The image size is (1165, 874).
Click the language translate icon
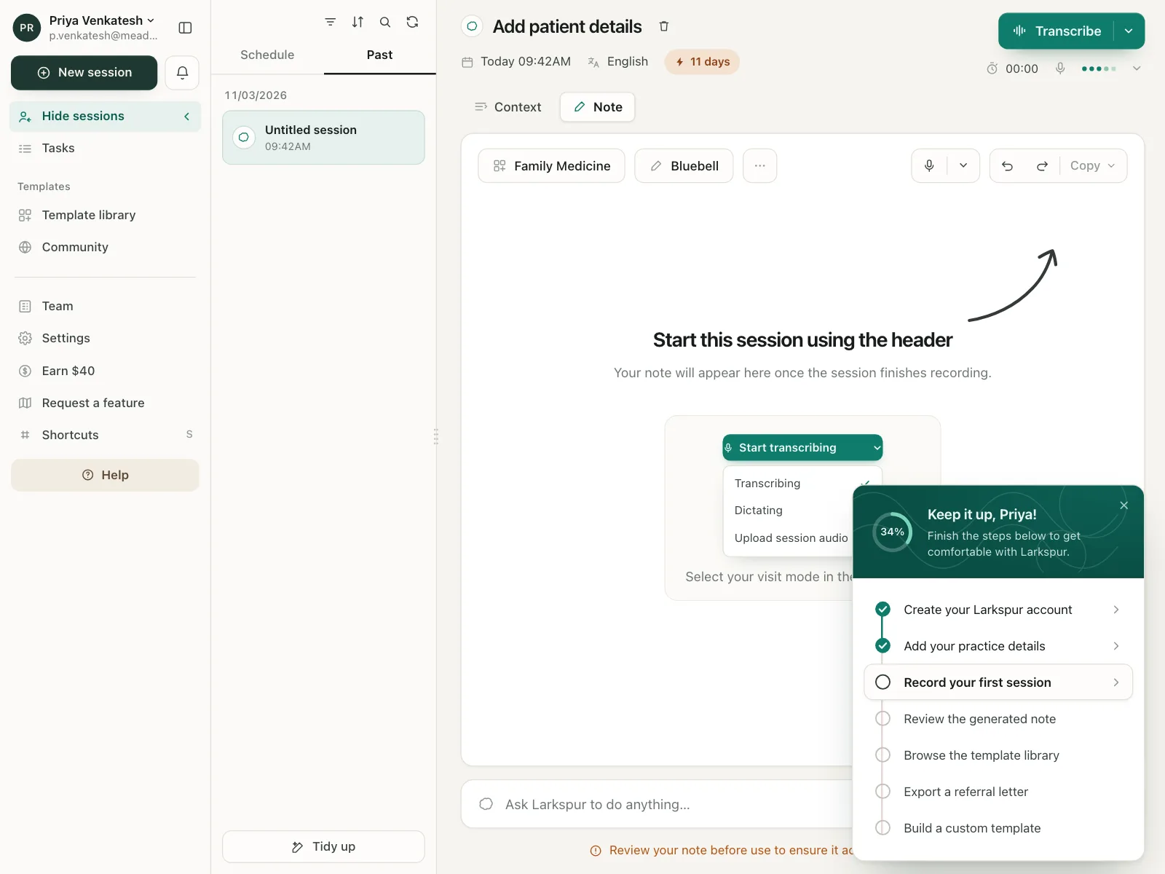click(x=593, y=62)
